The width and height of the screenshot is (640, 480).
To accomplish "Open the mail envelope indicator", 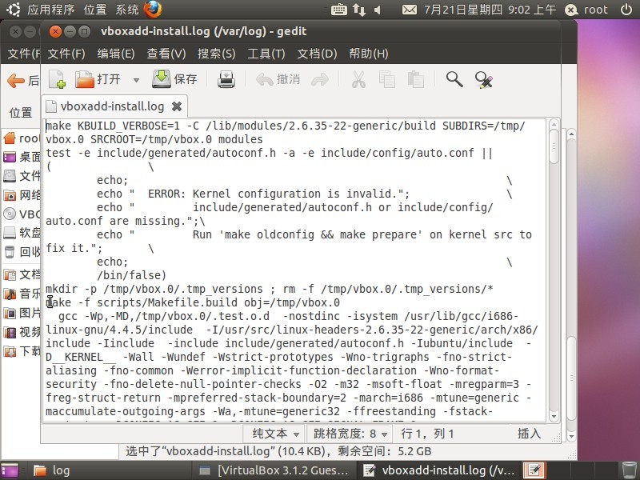I will coord(410,10).
